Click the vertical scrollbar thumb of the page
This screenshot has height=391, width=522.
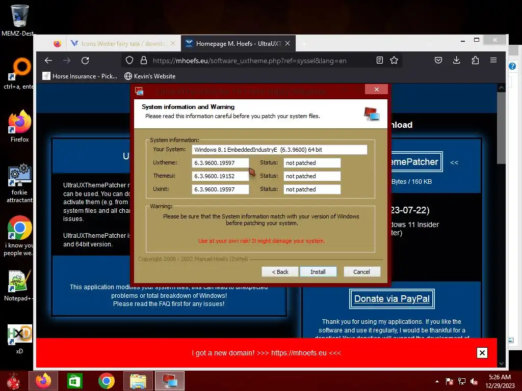pos(501,128)
